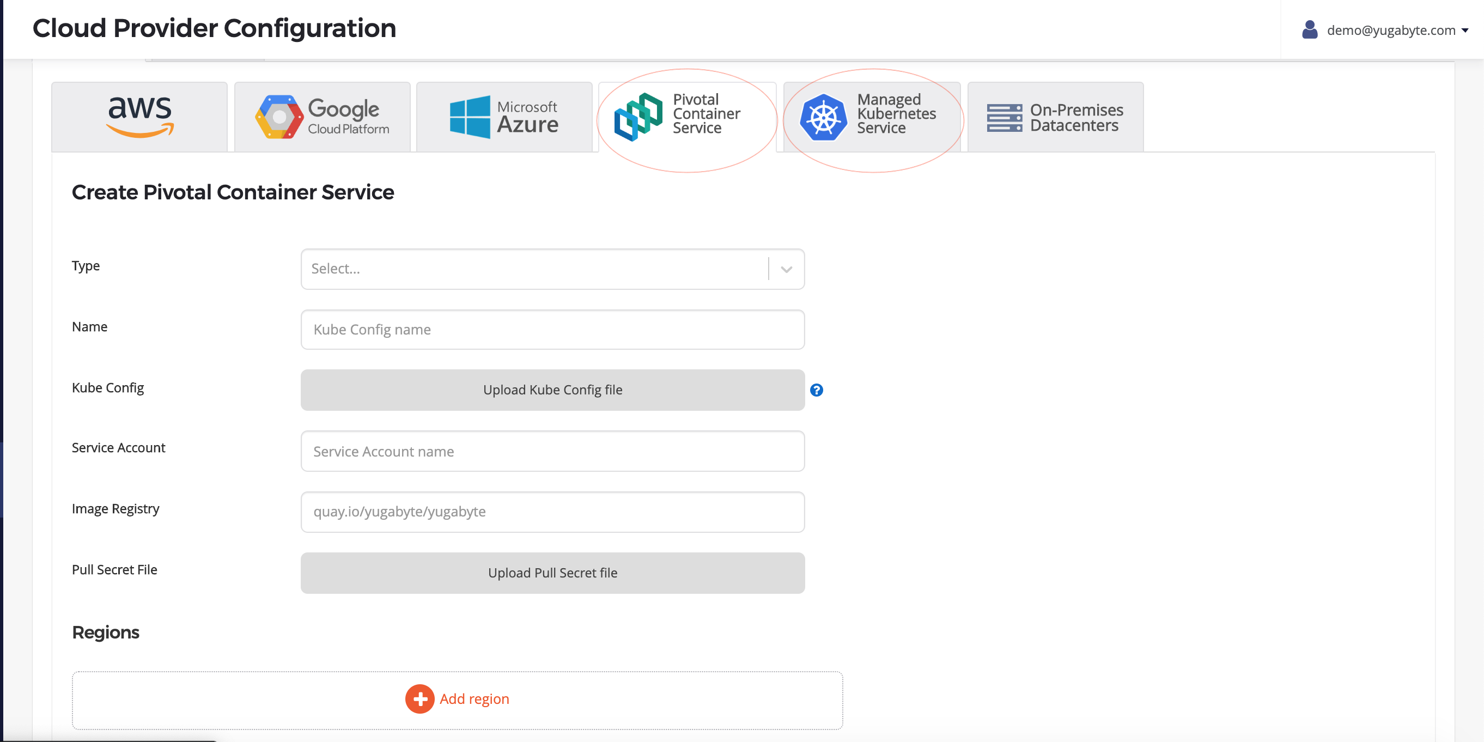This screenshot has height=742, width=1484.
Task: Show Kube Config help tooltip icon
Action: coord(816,390)
